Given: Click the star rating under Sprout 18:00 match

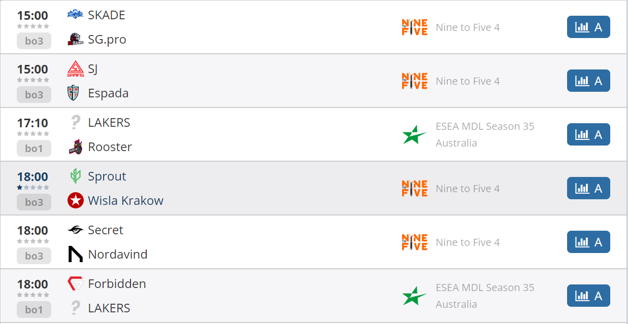Looking at the screenshot, I should (33, 188).
